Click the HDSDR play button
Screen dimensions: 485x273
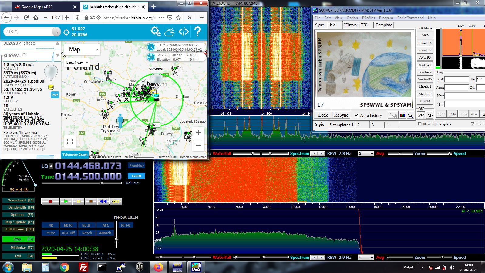pyautogui.click(x=66, y=201)
